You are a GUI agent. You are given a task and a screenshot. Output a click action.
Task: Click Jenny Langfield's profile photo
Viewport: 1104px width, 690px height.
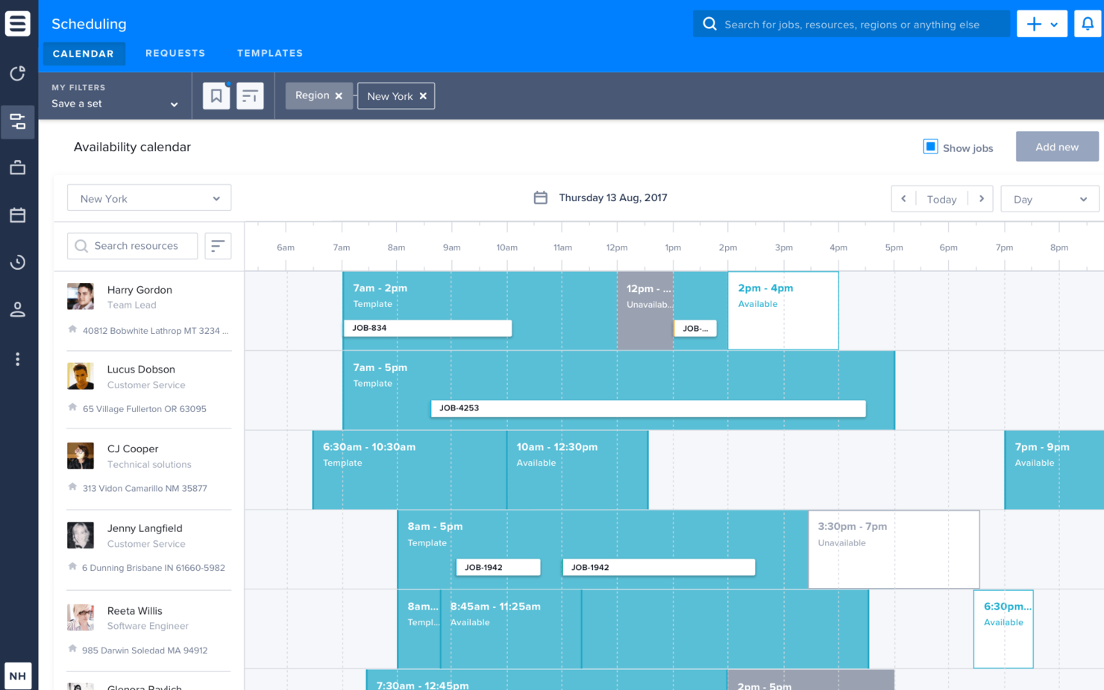pos(81,535)
